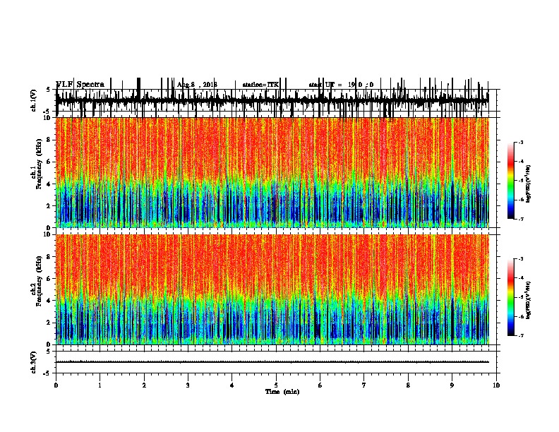Click the "9" tick on the time axis

pyautogui.click(x=452, y=385)
